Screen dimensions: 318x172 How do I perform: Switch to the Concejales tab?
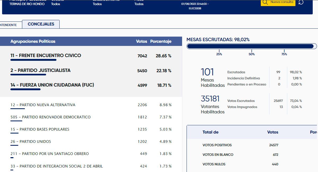click(x=41, y=24)
